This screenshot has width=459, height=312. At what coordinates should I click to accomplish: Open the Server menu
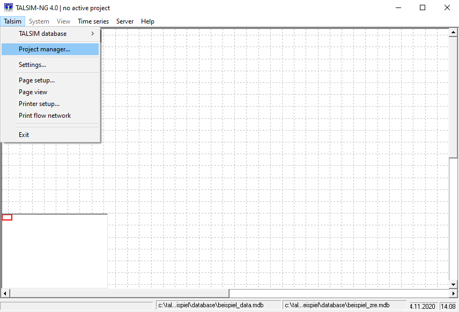(x=125, y=21)
